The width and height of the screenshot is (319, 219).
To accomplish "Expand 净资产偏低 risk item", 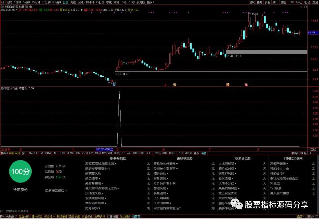I will point(279,164).
